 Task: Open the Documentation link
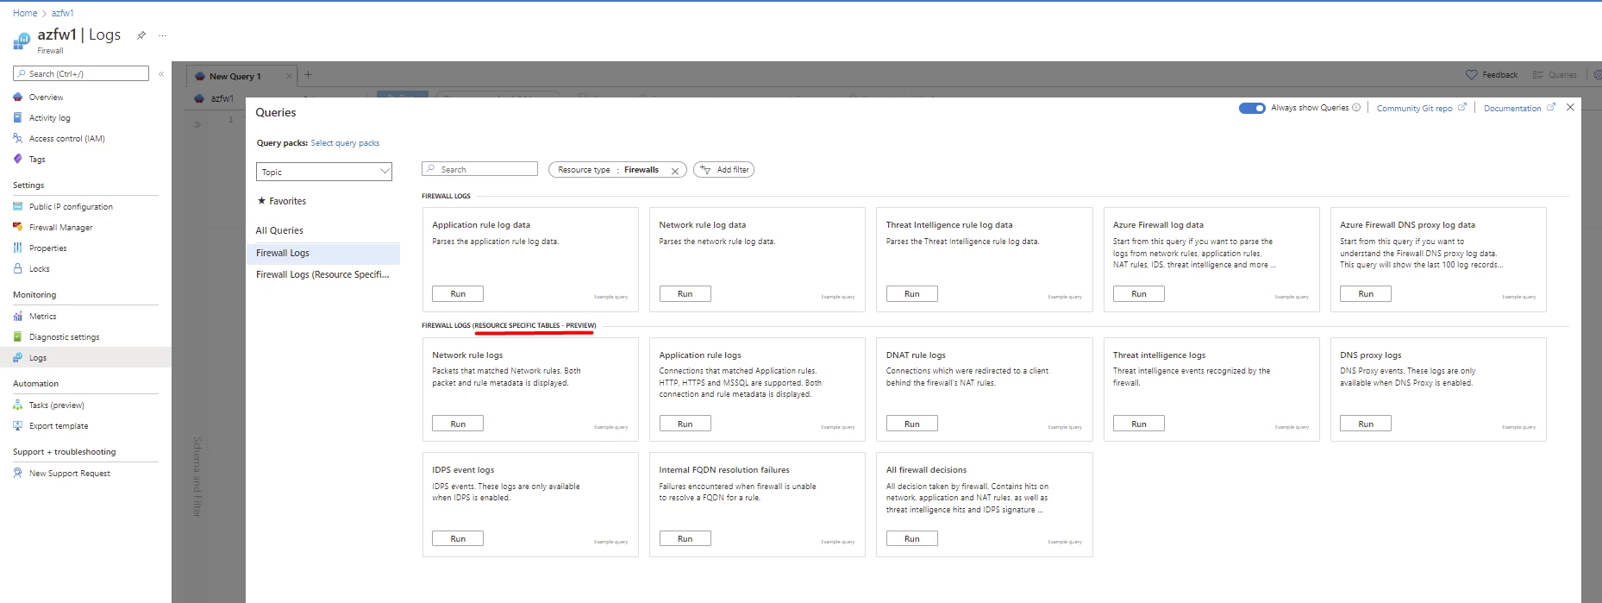click(1519, 108)
